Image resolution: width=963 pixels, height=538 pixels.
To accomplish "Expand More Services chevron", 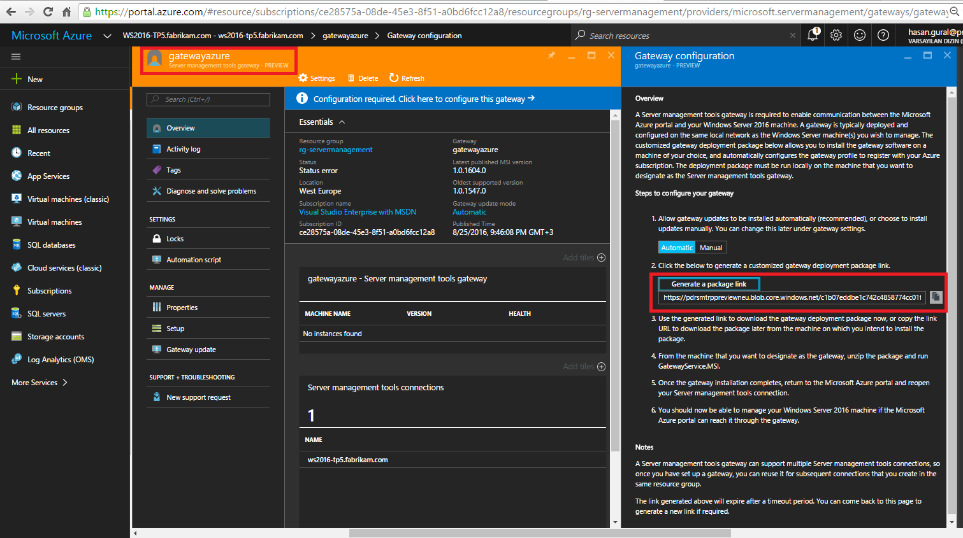I will pyautogui.click(x=64, y=382).
